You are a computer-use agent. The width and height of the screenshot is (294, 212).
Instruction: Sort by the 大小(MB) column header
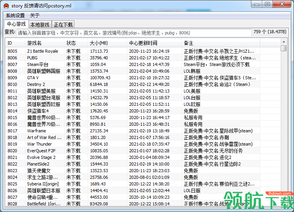click(x=107, y=43)
